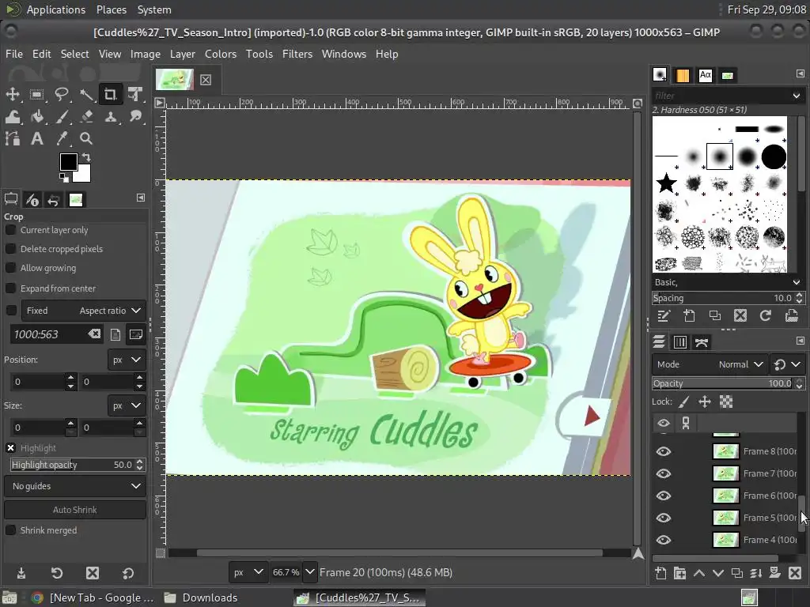Select the Eraser tool
810x607 pixels.
(86, 117)
